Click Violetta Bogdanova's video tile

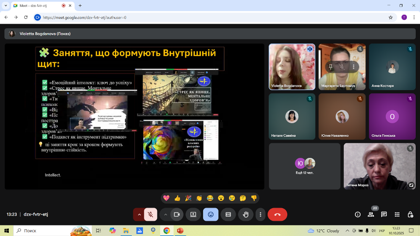pyautogui.click(x=292, y=66)
